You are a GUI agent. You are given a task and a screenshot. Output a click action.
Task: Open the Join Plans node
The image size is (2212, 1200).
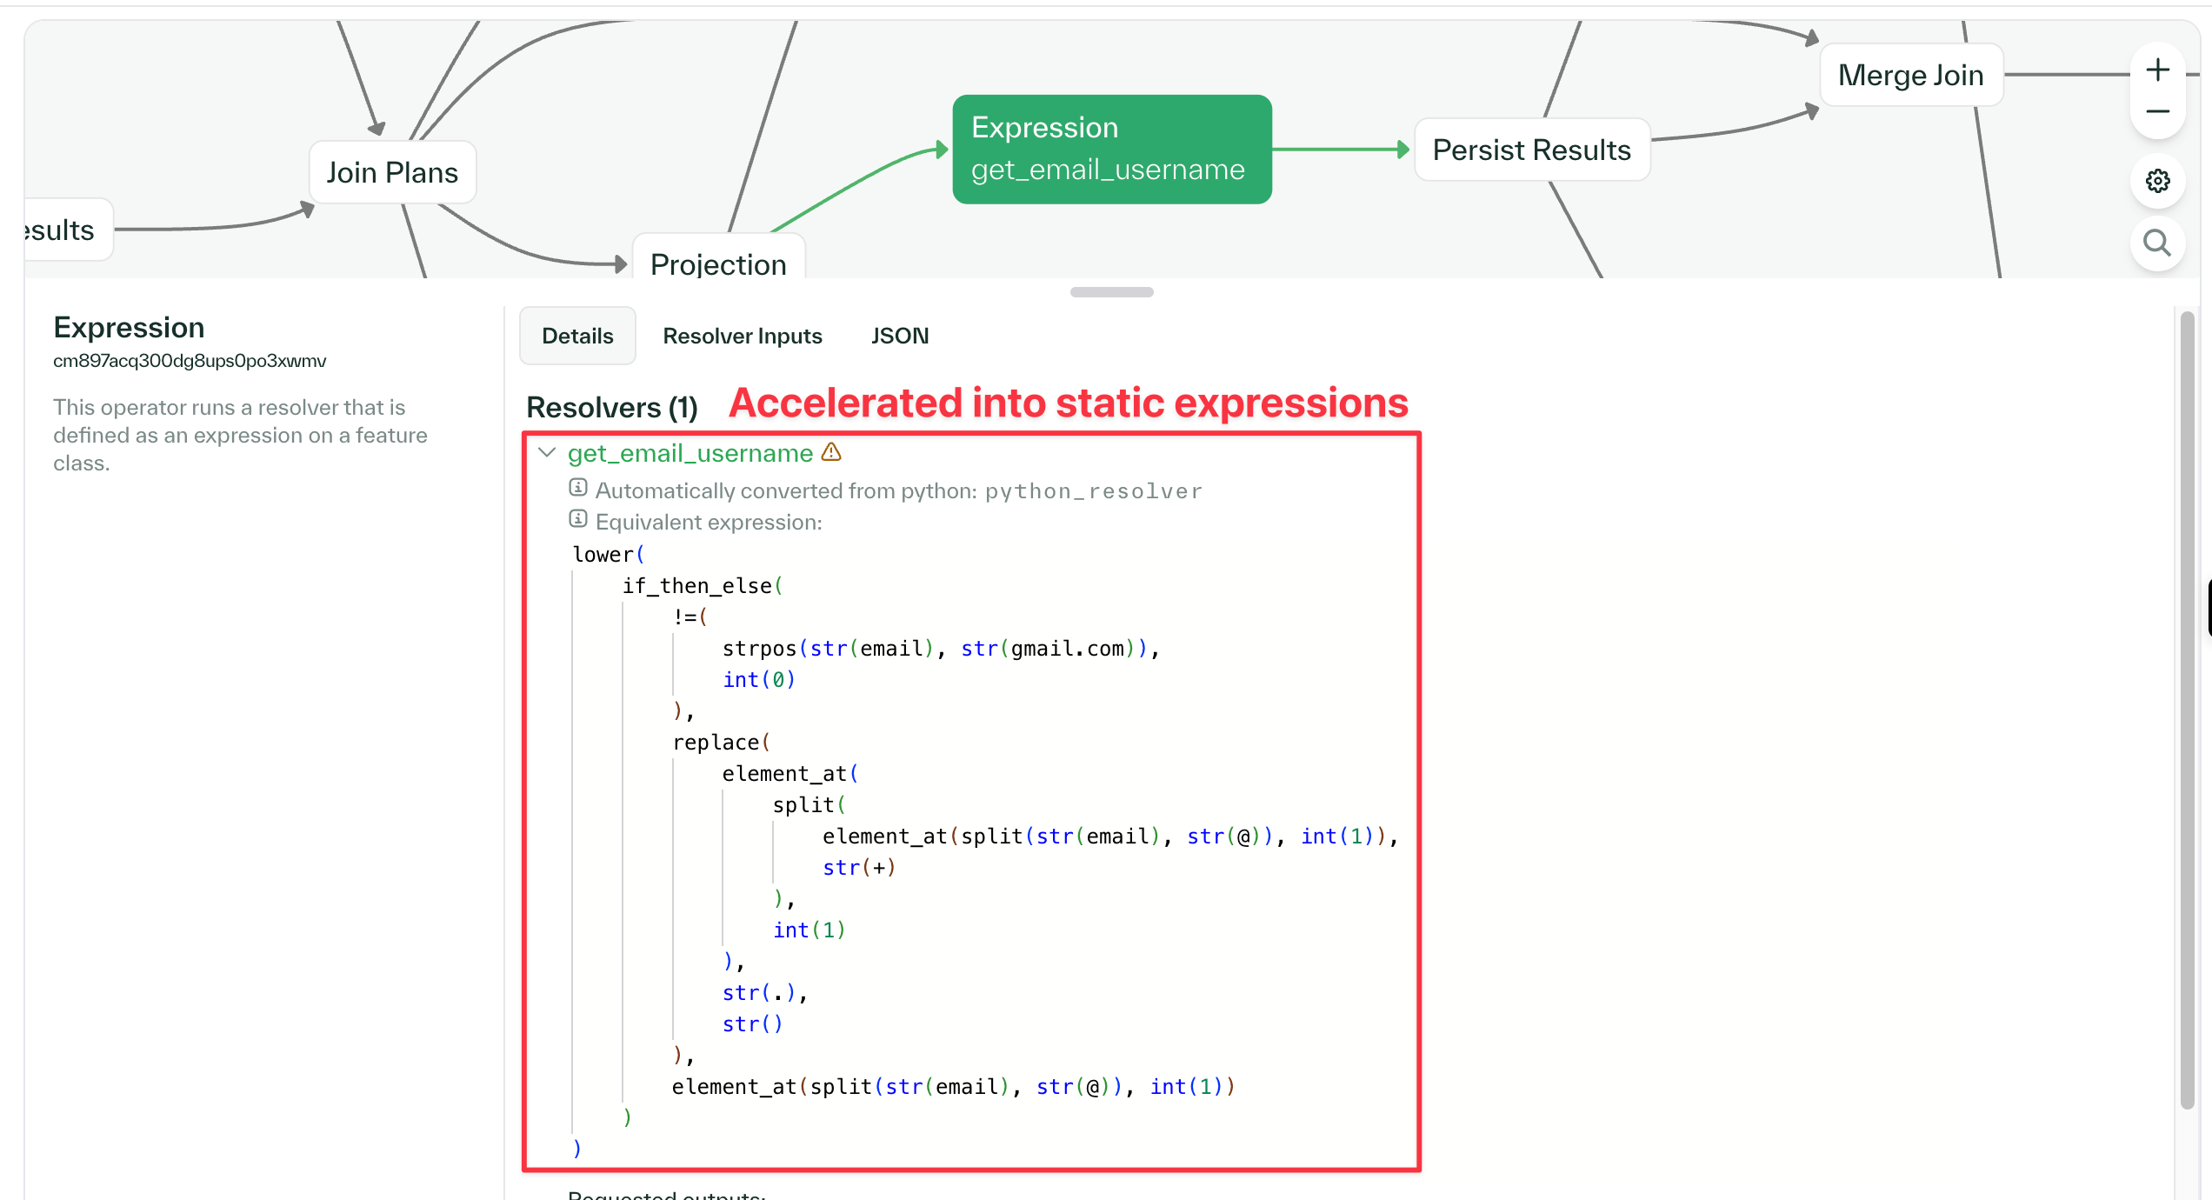pyautogui.click(x=392, y=171)
